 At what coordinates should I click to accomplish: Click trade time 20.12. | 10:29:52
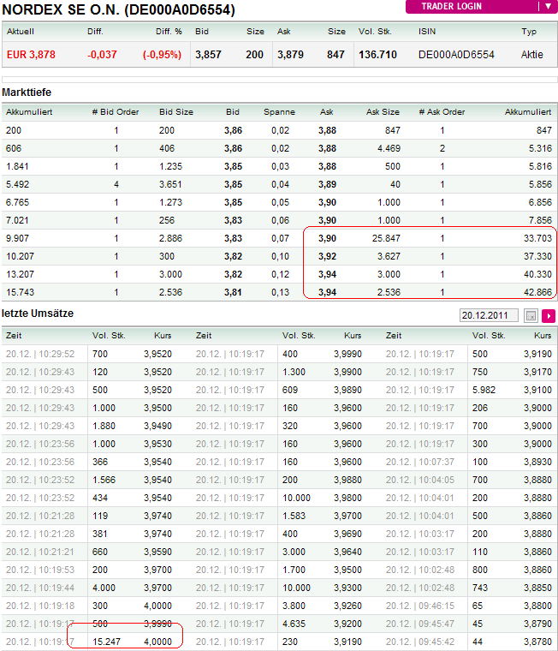[40, 354]
